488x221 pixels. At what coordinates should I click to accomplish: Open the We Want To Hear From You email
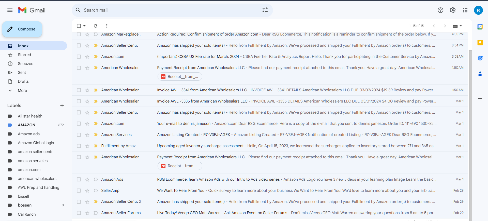(270, 191)
